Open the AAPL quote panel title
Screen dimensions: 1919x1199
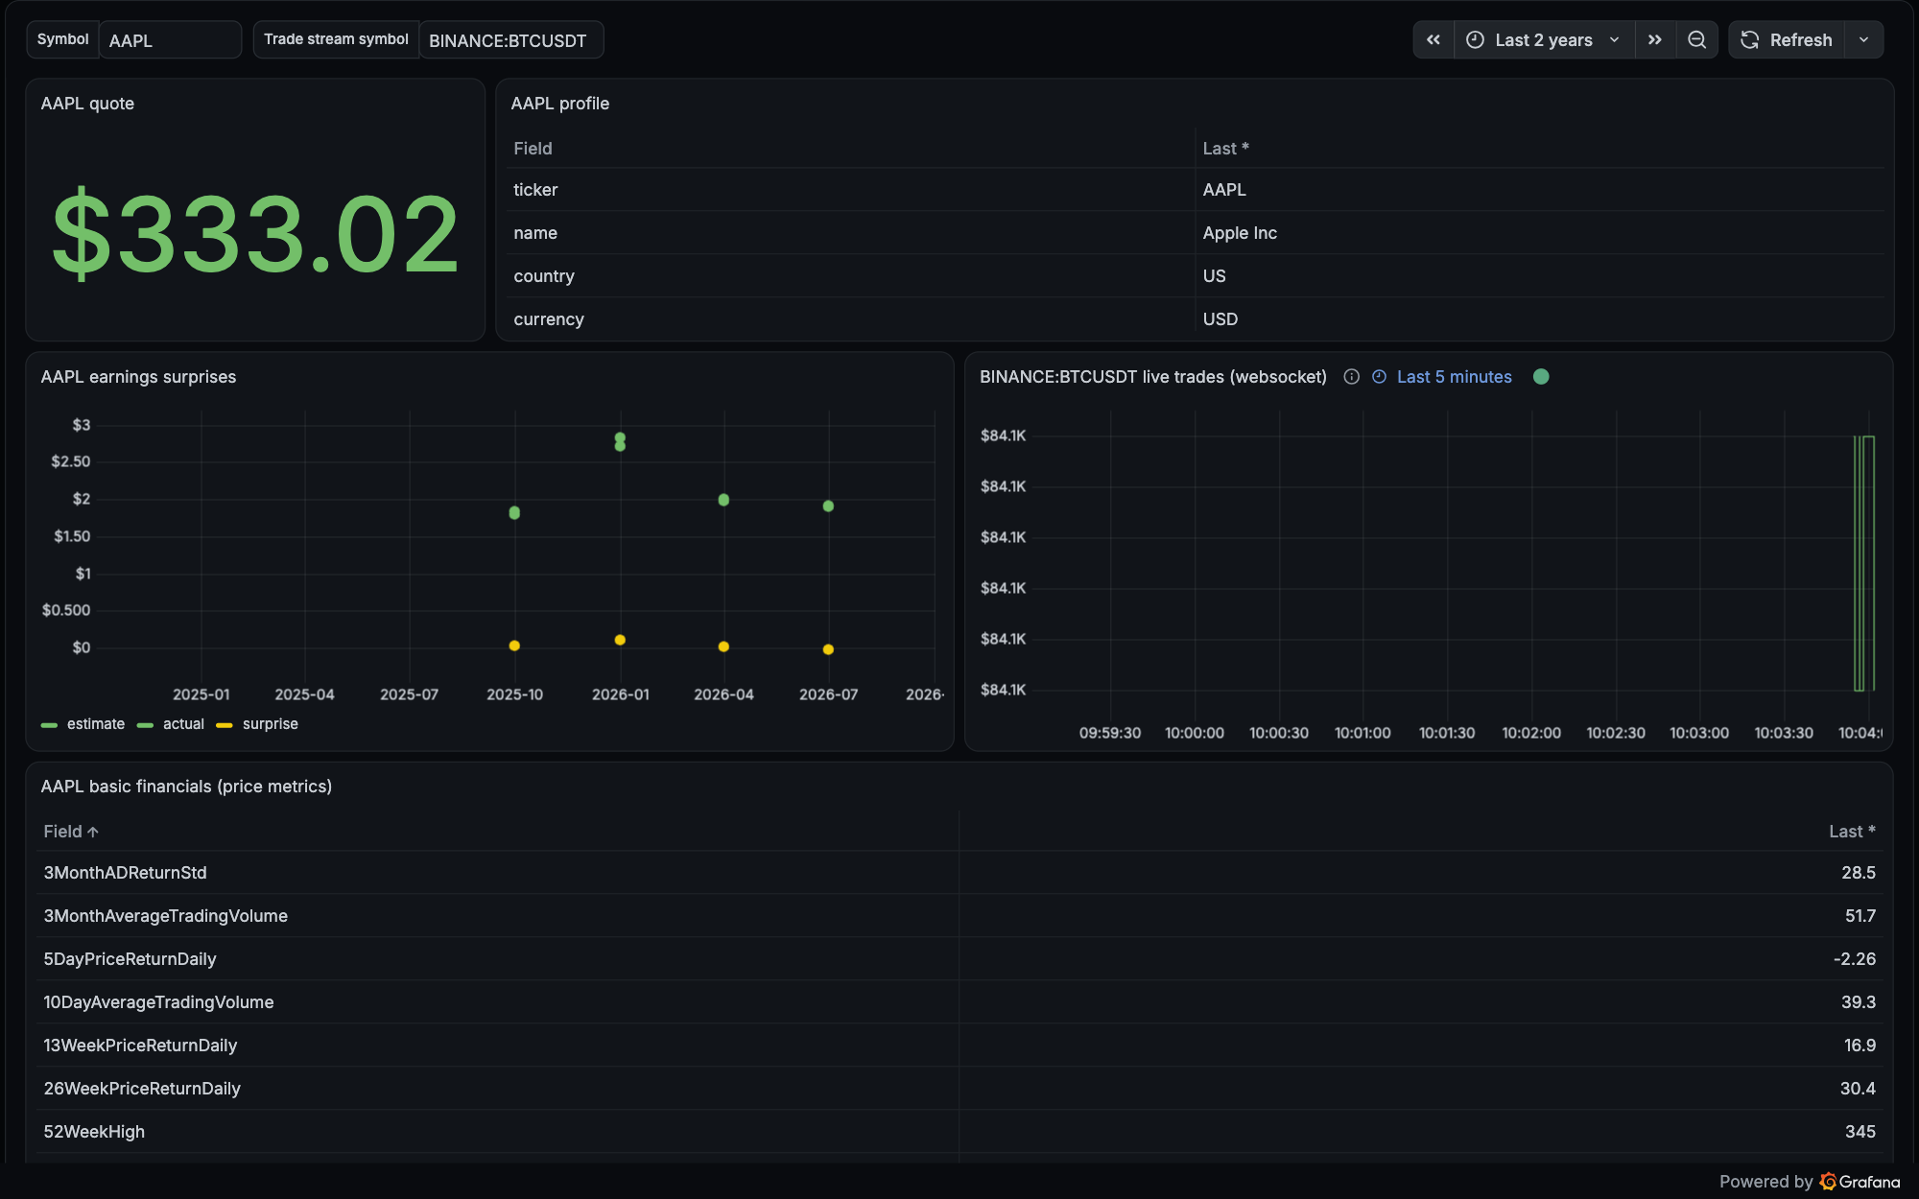pyautogui.click(x=87, y=104)
